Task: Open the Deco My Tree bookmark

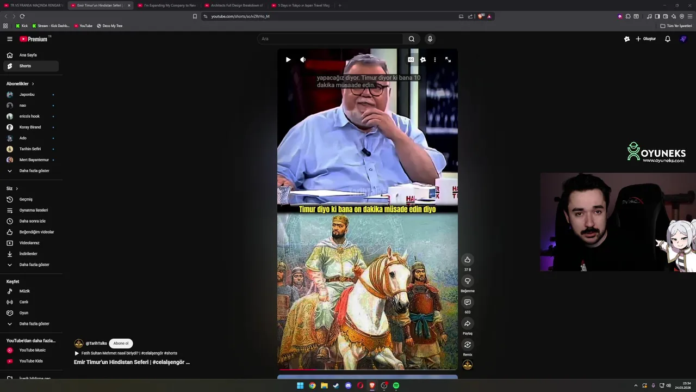Action: coord(109,26)
